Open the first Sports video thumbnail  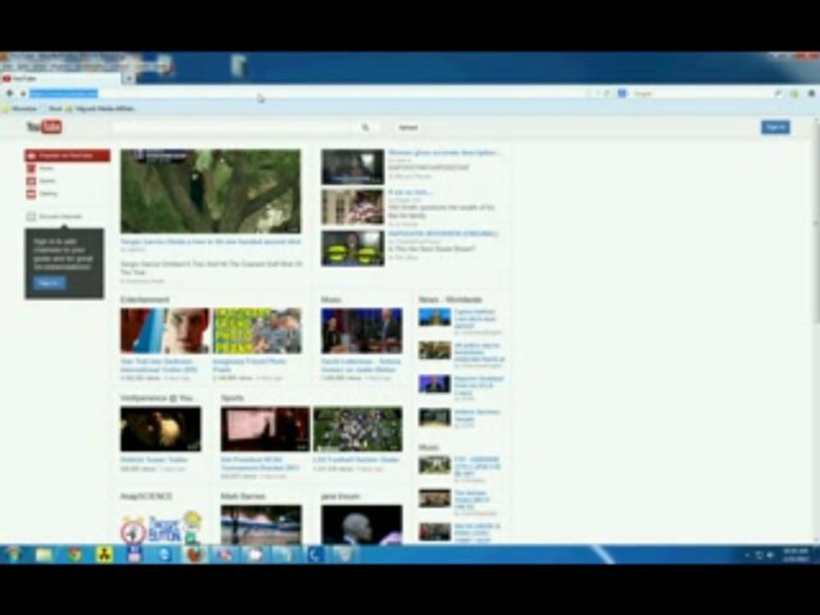coord(265,430)
